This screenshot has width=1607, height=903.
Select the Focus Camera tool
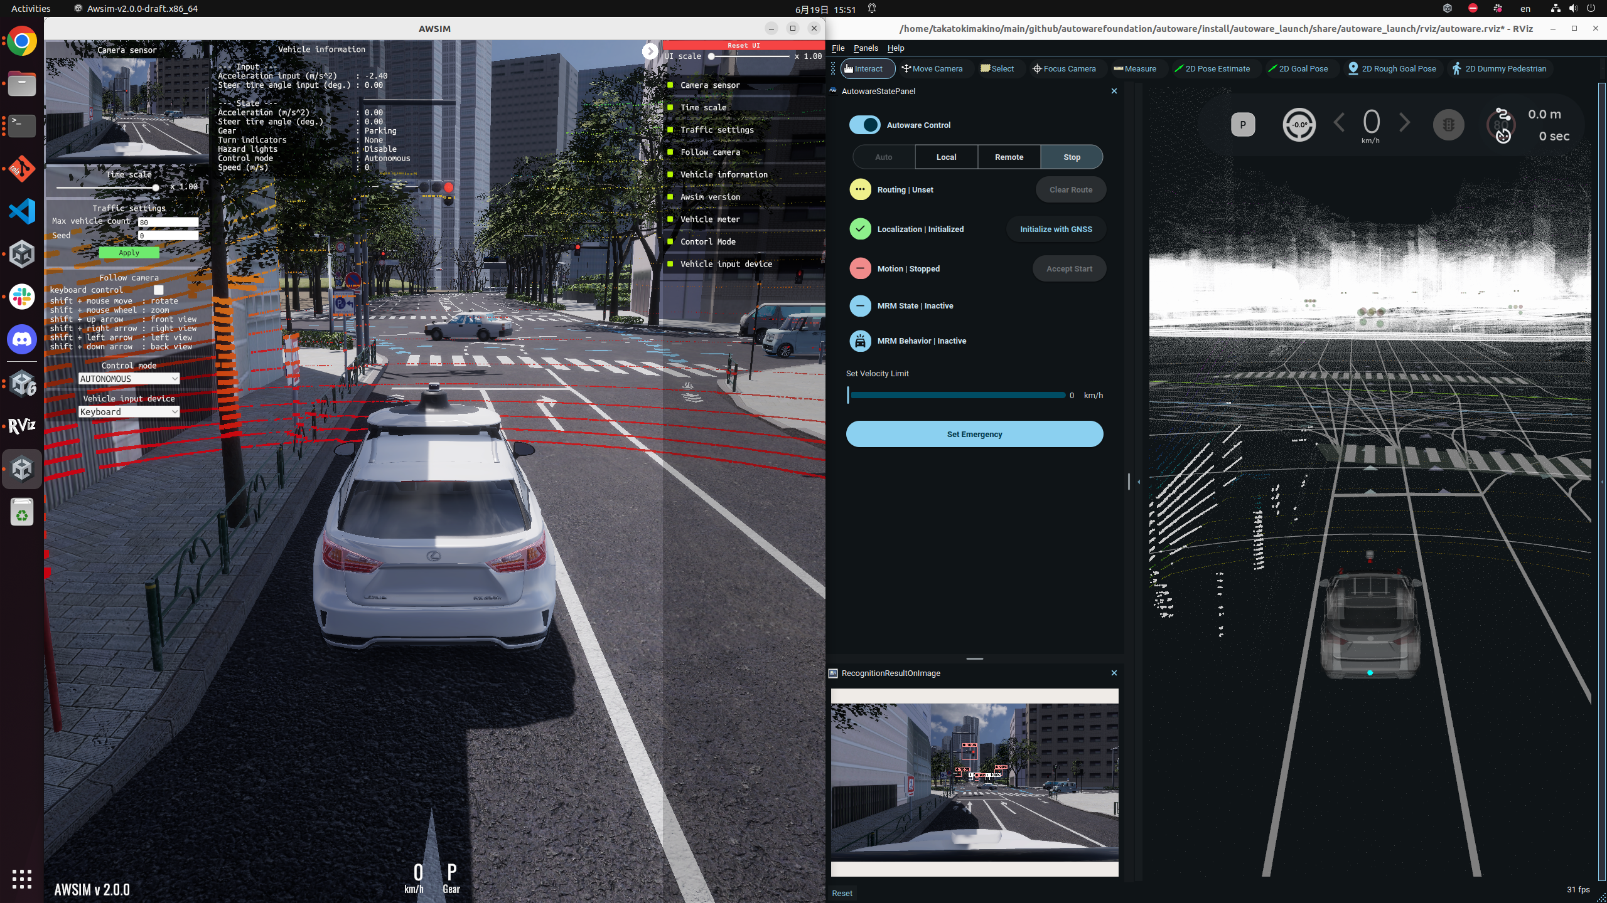pyautogui.click(x=1064, y=69)
